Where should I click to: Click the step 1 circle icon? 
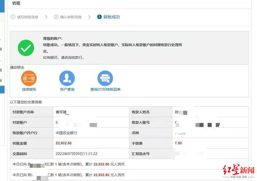coord(13,17)
